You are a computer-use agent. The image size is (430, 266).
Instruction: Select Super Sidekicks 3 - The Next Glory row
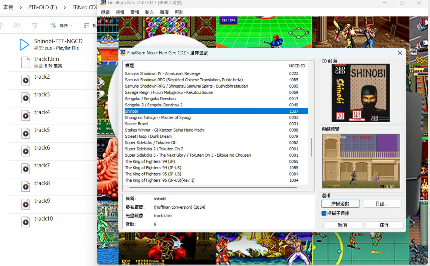(x=216, y=155)
